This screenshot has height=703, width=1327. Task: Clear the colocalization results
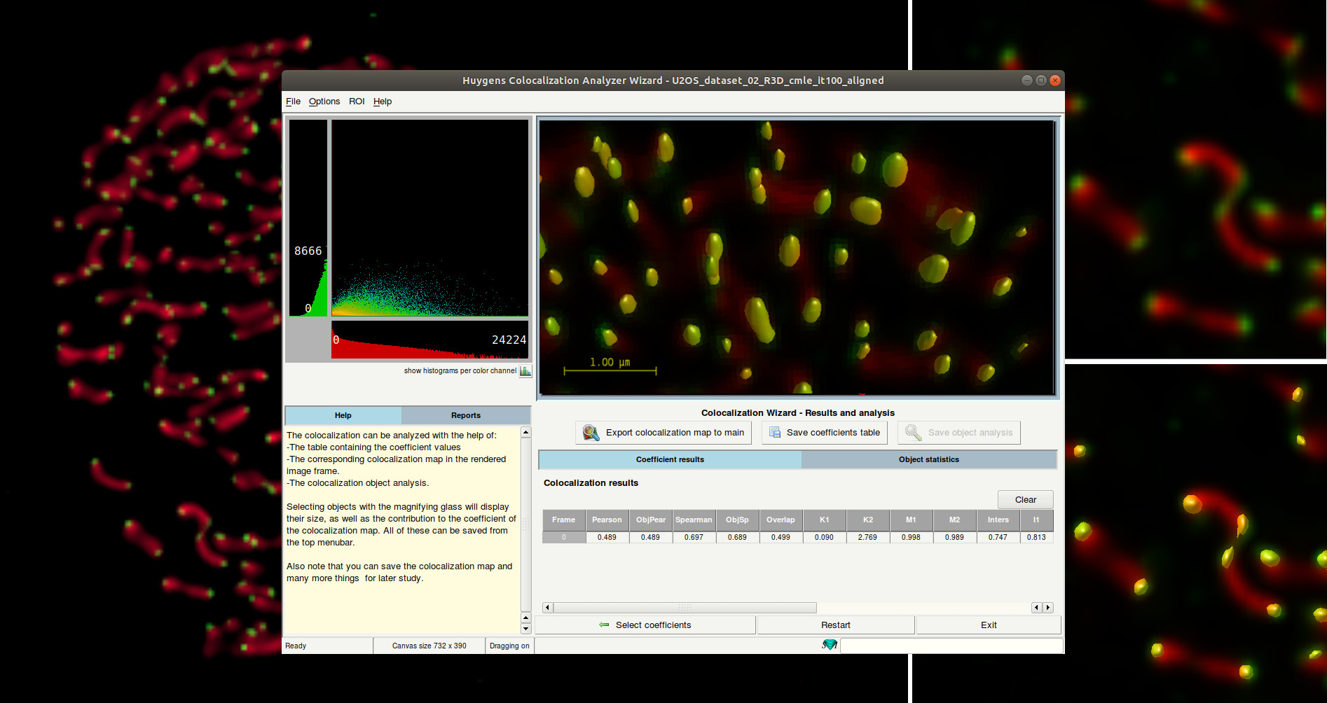(x=1025, y=500)
